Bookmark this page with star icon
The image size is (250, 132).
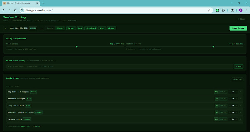click(x=209, y=10)
